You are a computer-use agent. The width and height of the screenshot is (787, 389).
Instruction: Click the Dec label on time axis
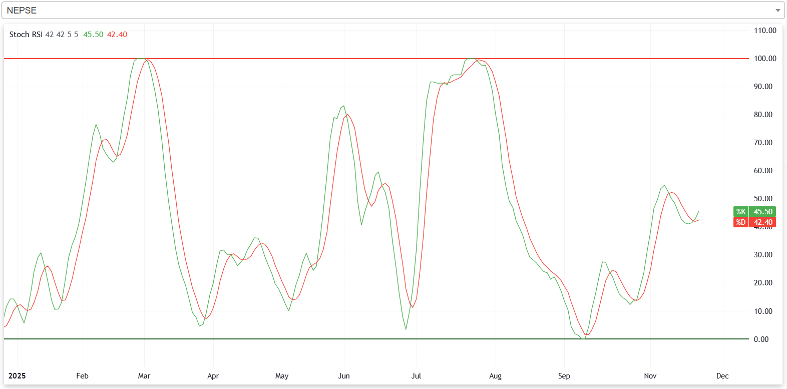(722, 376)
